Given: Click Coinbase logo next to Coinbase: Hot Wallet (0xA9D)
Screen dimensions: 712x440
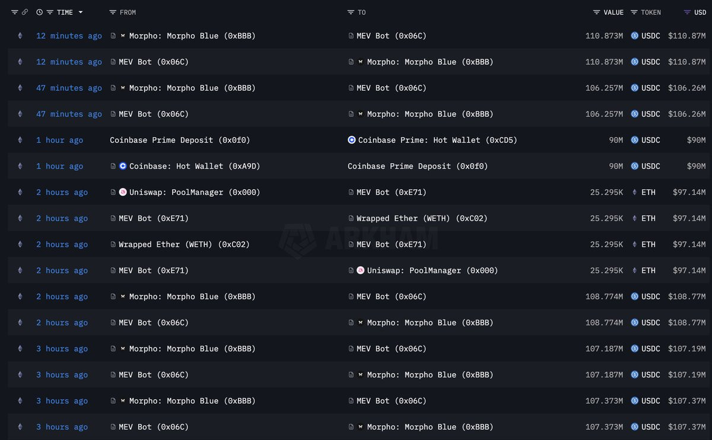Looking at the screenshot, I should pyautogui.click(x=123, y=166).
